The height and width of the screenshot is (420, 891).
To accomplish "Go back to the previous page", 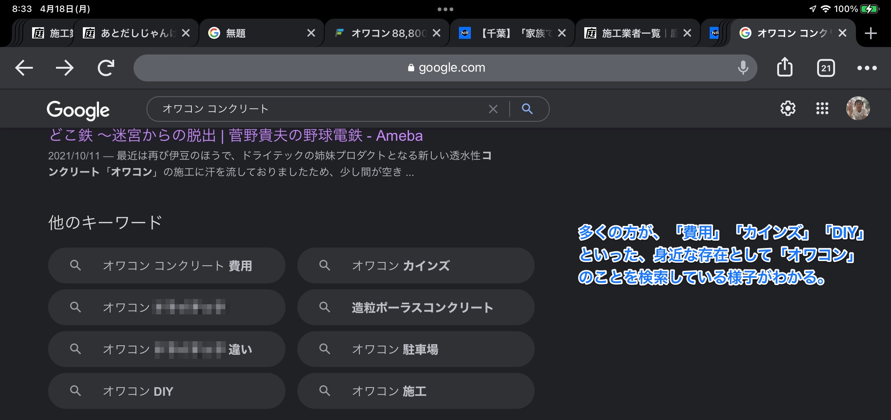I will 24,68.
